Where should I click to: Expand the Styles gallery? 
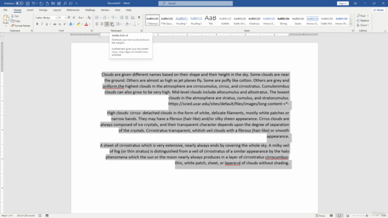coord(350,24)
